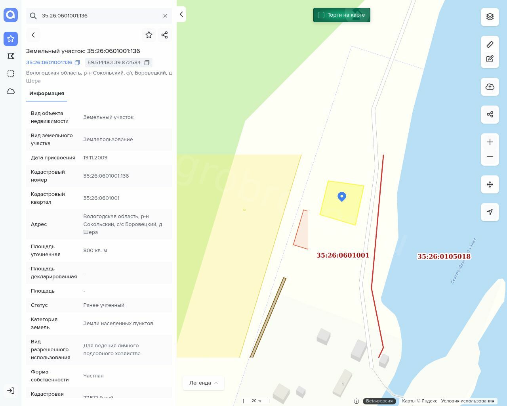Viewport: 507px width, 406px height.
Task: Open the cadastral number link 35:26:0601001:136
Action: pyautogui.click(x=49, y=63)
